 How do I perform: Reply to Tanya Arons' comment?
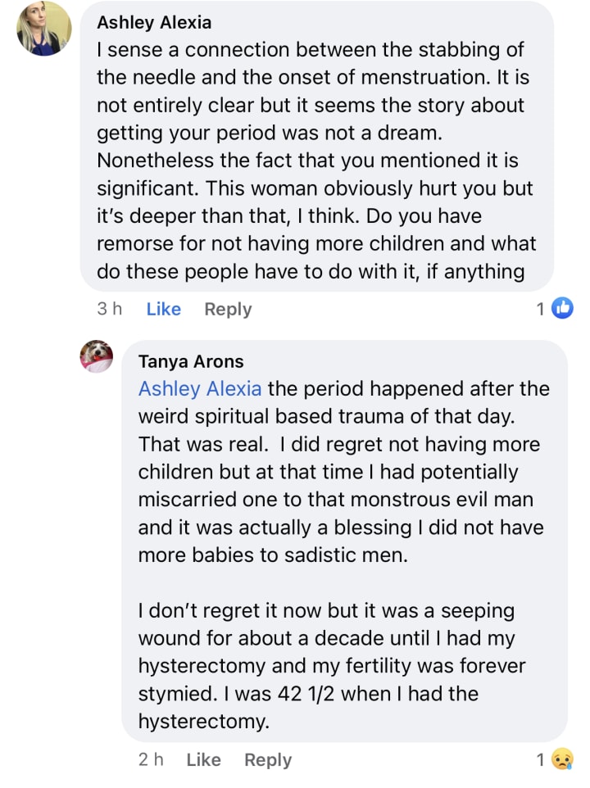(268, 760)
